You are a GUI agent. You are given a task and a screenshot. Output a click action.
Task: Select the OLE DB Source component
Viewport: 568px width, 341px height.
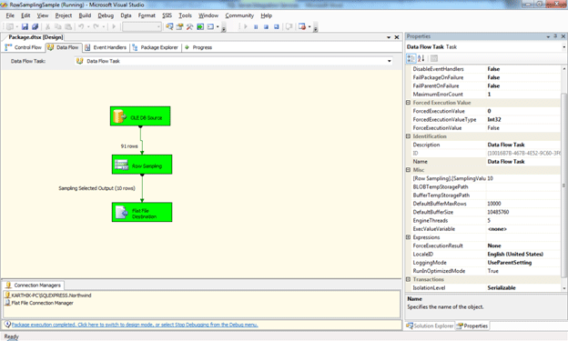click(x=140, y=116)
